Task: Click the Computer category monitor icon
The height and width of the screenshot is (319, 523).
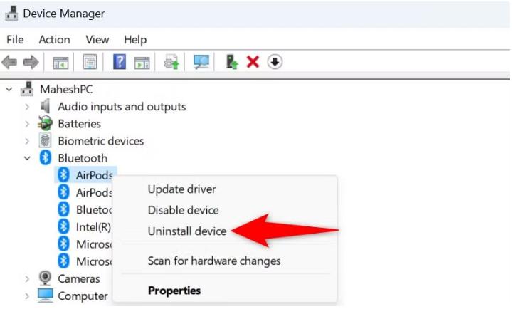Action: click(45, 296)
